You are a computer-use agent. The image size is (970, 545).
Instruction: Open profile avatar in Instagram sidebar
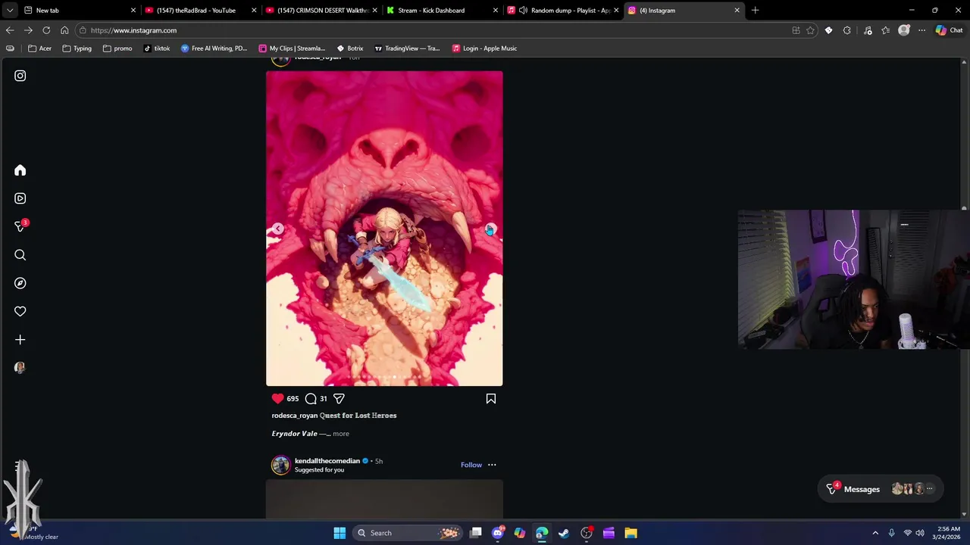(20, 368)
